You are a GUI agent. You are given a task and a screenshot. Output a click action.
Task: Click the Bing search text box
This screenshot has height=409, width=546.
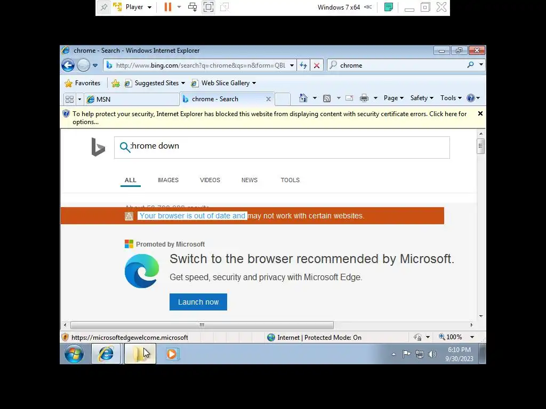click(x=282, y=148)
